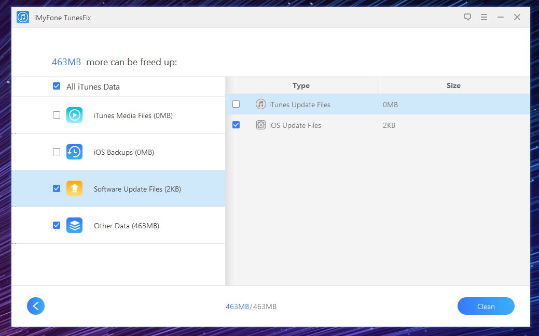Tick the iTunes Update Files checkbox
This screenshot has height=336, width=539.
pyautogui.click(x=236, y=104)
